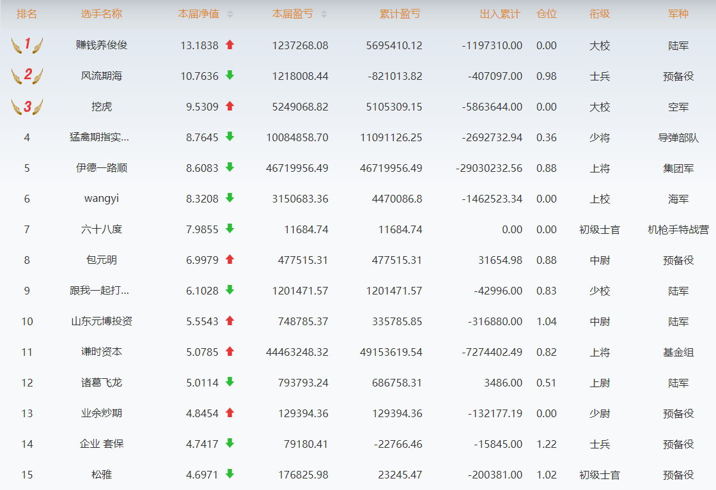
Task: Open contestant 松雅
Action: [102, 475]
